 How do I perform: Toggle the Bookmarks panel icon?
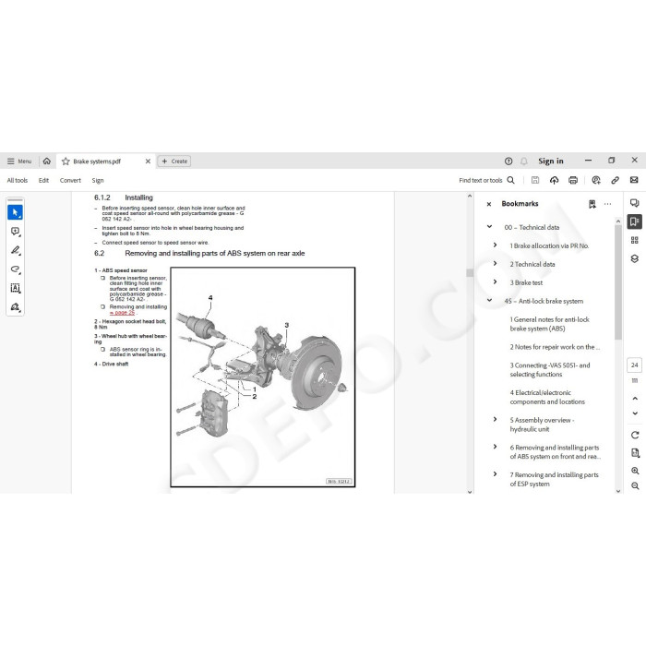tap(635, 221)
